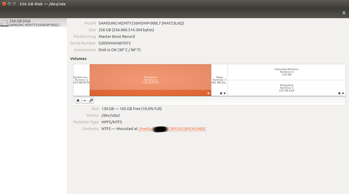This screenshot has width=349, height=194.
Task: Maximize the Disks window
Action: [14, 4]
